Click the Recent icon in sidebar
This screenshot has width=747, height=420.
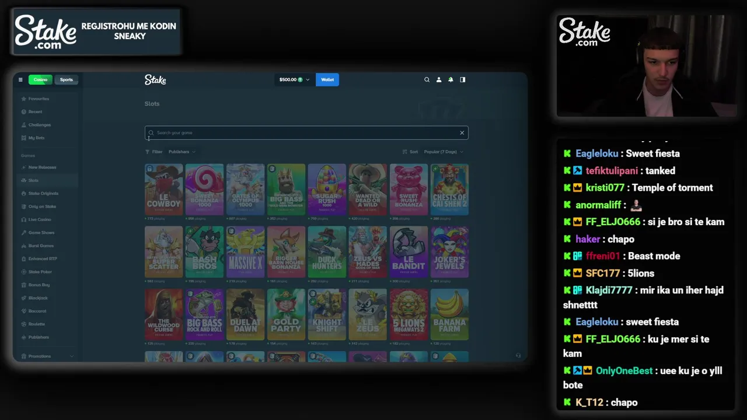click(24, 112)
